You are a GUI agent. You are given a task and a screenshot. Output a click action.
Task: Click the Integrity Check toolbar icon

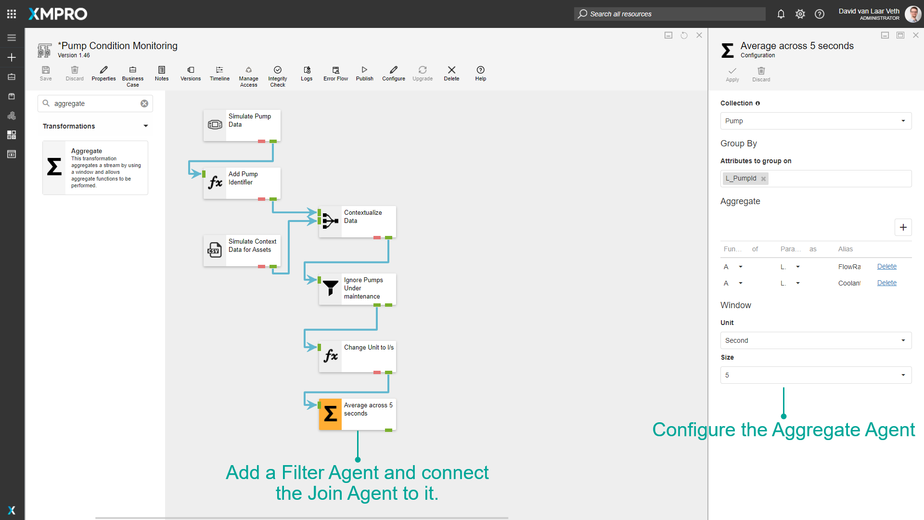click(278, 70)
